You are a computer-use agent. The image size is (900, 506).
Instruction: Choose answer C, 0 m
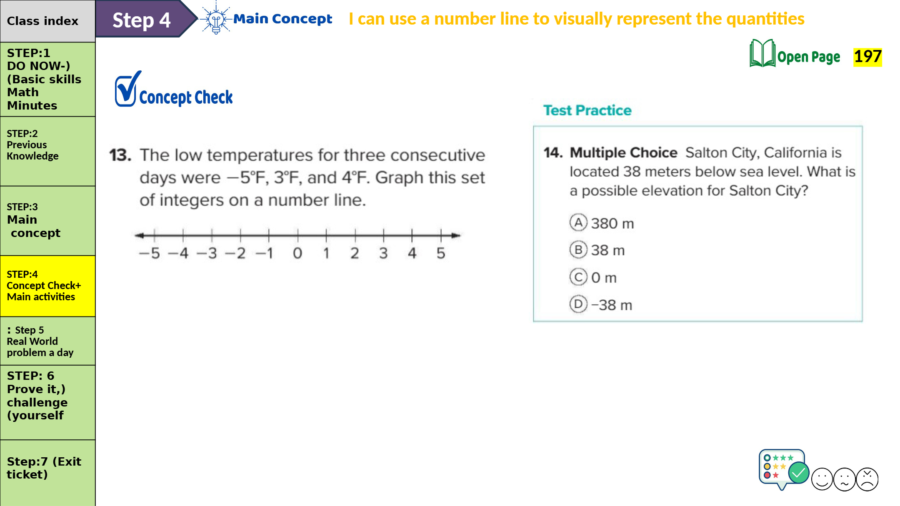[578, 277]
